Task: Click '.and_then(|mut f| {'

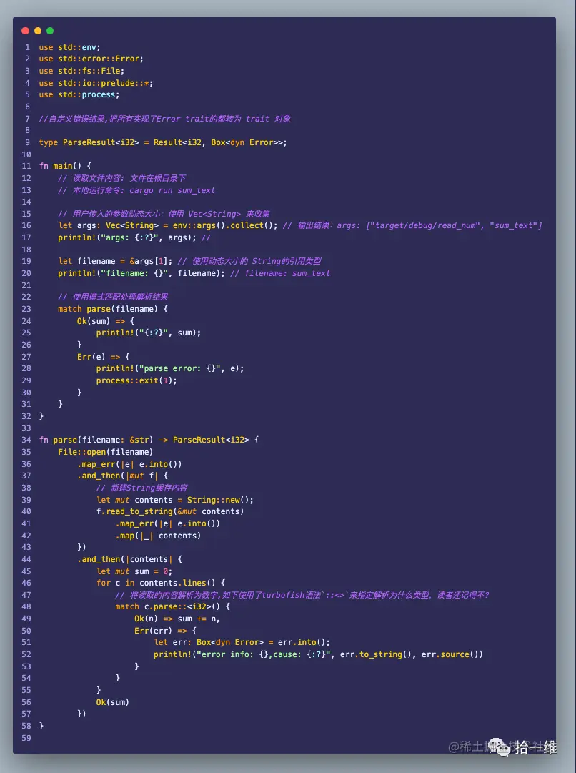Action: point(122,476)
